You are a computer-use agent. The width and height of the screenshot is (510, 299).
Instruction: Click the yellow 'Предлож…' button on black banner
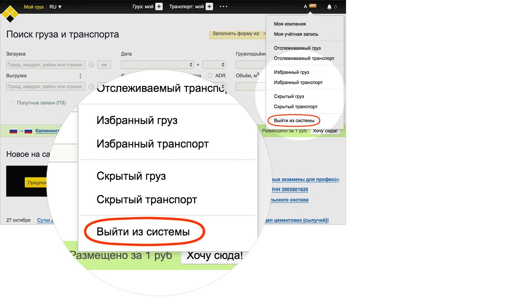[36, 182]
